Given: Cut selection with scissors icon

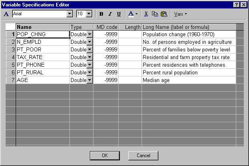Looking at the screenshot, I should (x=146, y=14).
